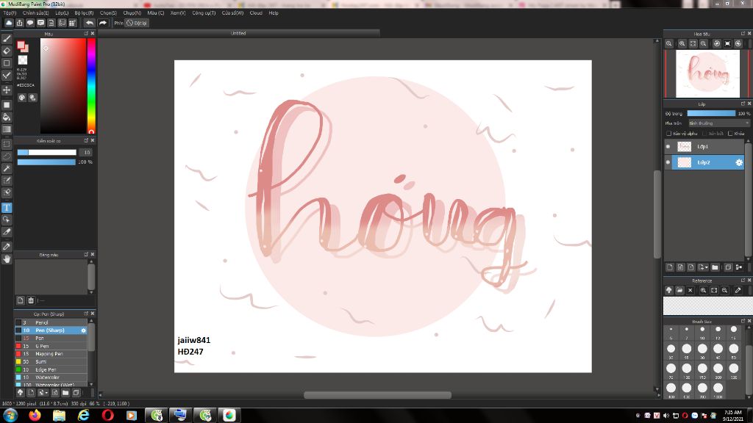
Task: Click in the rainbow hue strip
Action: (91, 86)
